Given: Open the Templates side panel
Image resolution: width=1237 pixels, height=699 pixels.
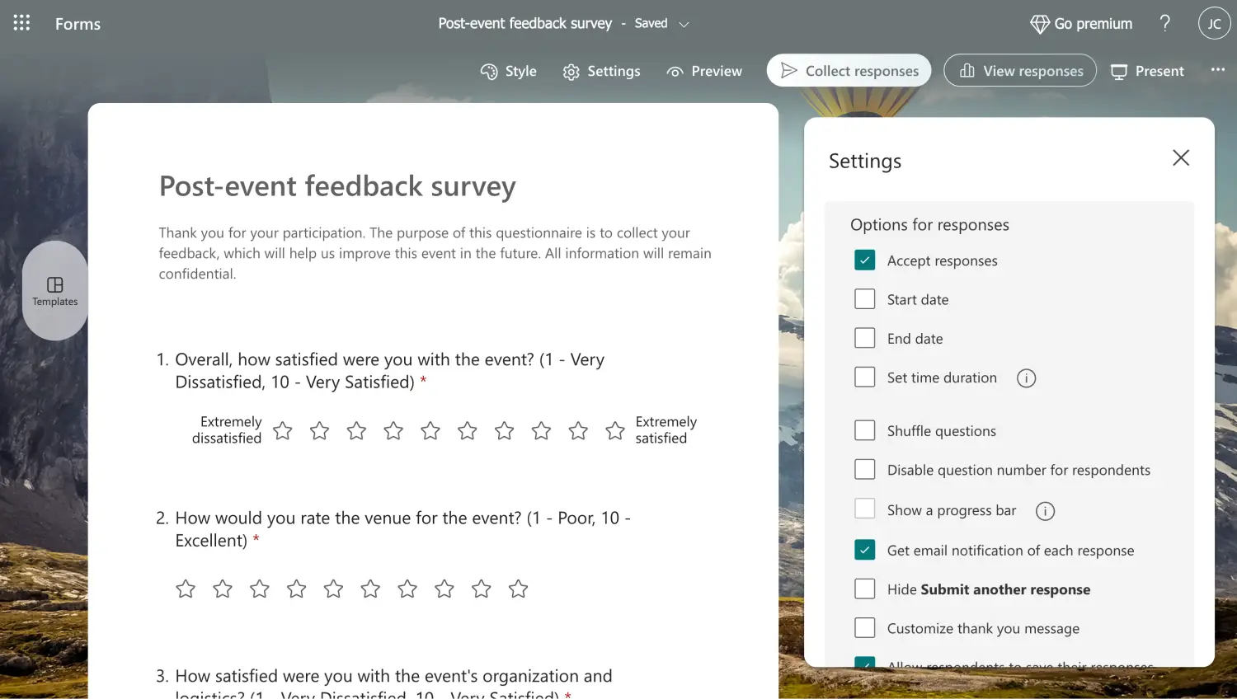Looking at the screenshot, I should click(x=55, y=291).
